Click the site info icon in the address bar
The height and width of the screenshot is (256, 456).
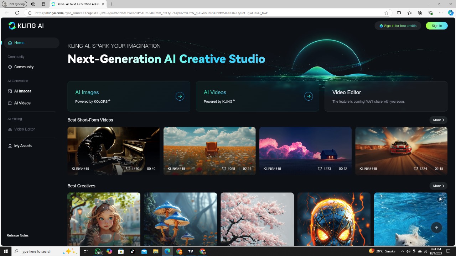(30, 13)
